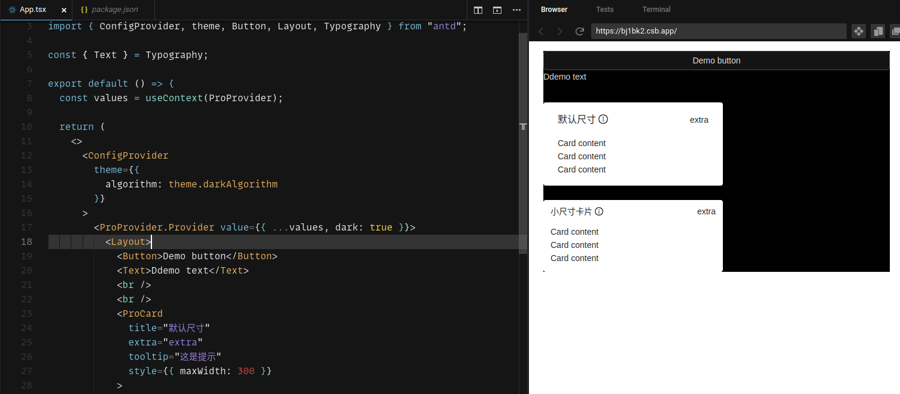Open the ellipsis more-options menu in the editor toolbar
The width and height of the screenshot is (900, 394).
click(x=516, y=10)
